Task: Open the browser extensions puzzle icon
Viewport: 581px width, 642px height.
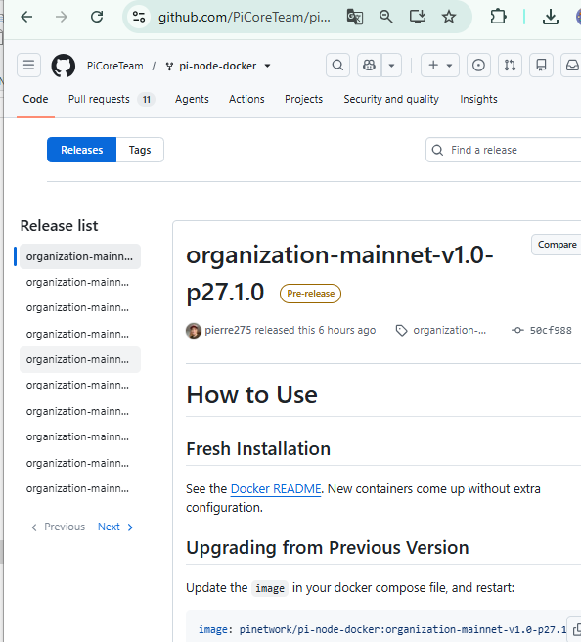Action: pyautogui.click(x=498, y=17)
